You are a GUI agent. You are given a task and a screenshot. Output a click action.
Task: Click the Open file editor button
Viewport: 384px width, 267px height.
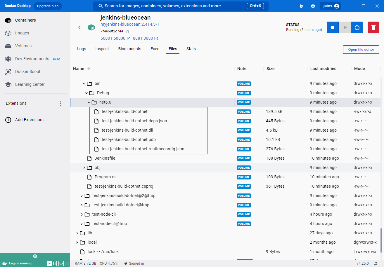[361, 50]
